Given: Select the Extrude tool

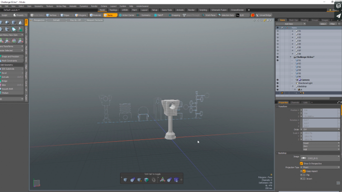Looking at the screenshot, I should tap(5, 77).
